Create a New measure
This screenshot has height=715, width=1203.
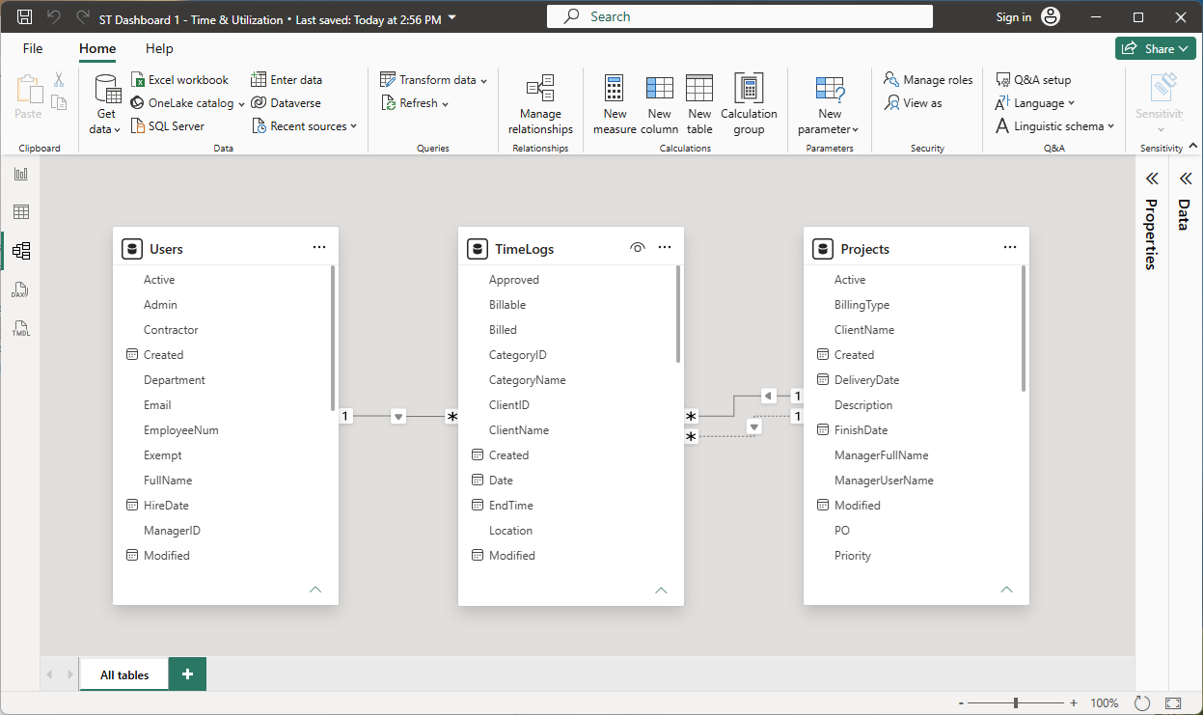coord(615,104)
